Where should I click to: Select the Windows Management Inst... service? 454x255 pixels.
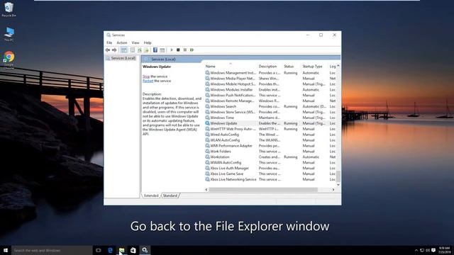[x=270, y=73]
